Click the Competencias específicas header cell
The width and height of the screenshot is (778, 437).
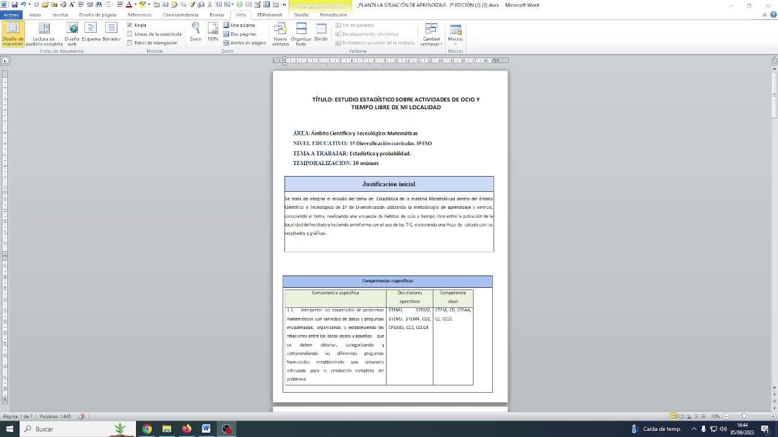click(388, 281)
